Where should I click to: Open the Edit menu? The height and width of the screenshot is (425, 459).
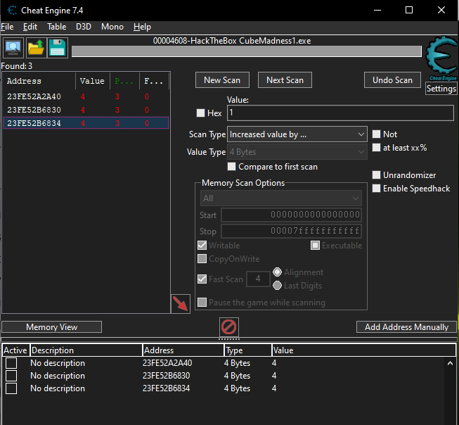click(x=30, y=27)
